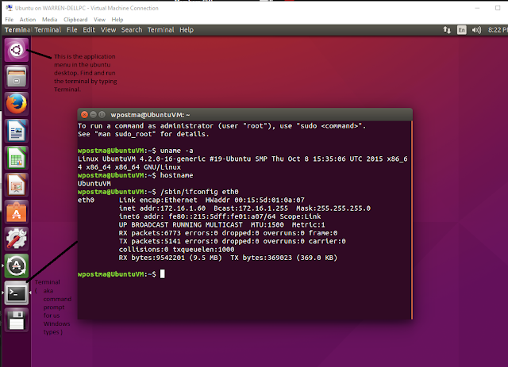Viewport: 508px width, 367px height.
Task: Open the Ubuntu Dash application menu
Action: (16, 50)
